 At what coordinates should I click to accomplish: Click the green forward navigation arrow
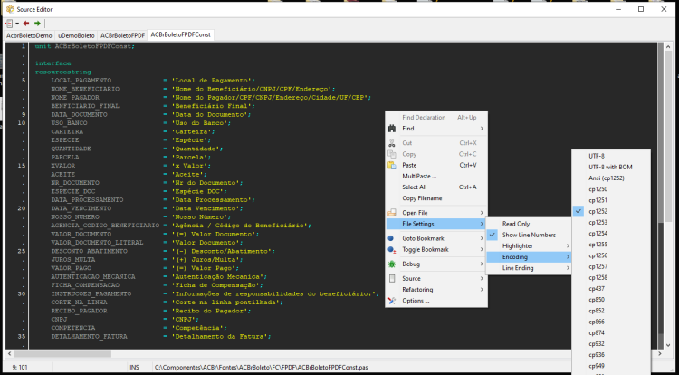click(38, 24)
